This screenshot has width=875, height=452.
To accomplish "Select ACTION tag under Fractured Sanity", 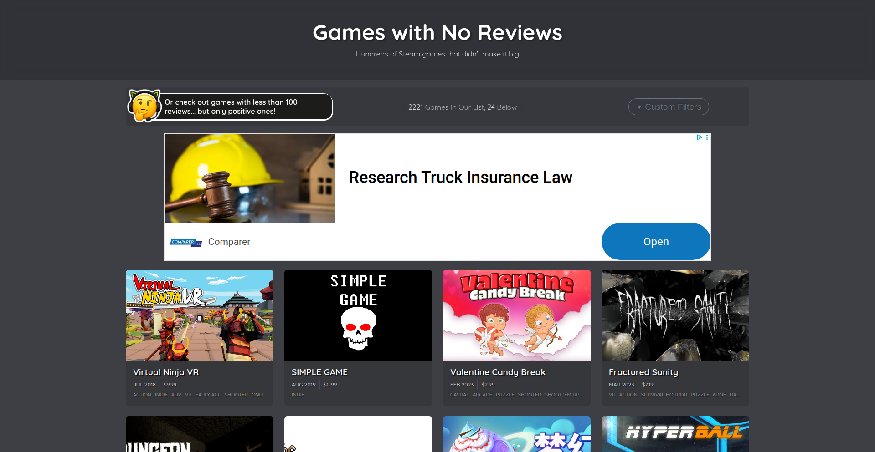I will point(628,395).
